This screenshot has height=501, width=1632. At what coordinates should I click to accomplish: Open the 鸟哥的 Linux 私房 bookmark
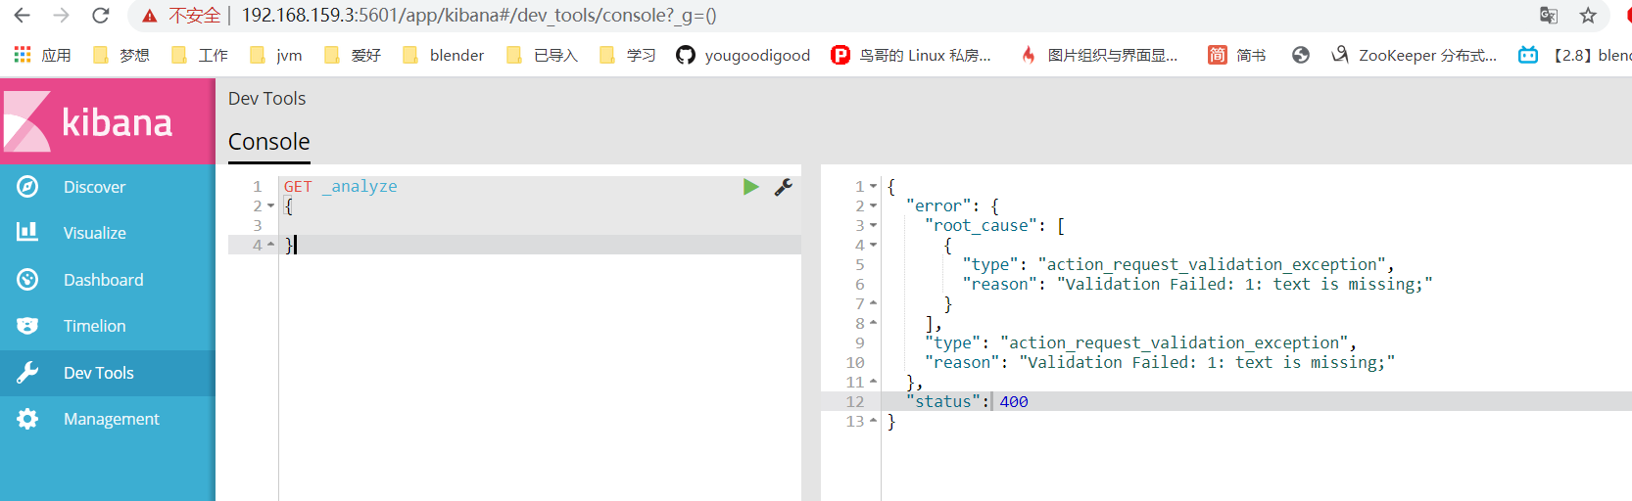pos(911,55)
